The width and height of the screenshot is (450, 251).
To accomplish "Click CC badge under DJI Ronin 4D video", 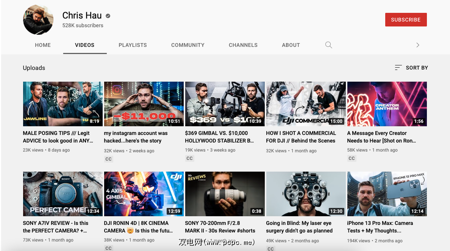I will 108,248.
